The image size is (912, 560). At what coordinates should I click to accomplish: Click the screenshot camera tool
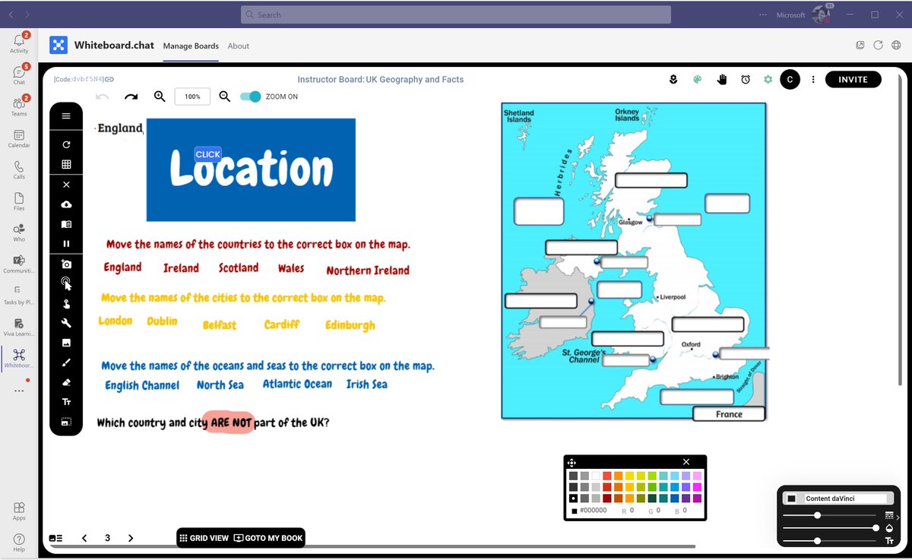tap(66, 263)
